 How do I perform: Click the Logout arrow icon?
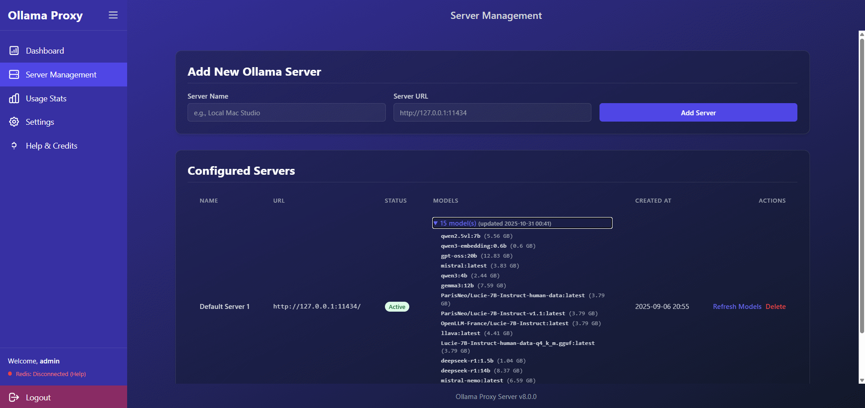click(x=14, y=397)
